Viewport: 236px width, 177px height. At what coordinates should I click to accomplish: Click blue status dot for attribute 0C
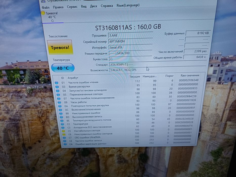[60, 110]
